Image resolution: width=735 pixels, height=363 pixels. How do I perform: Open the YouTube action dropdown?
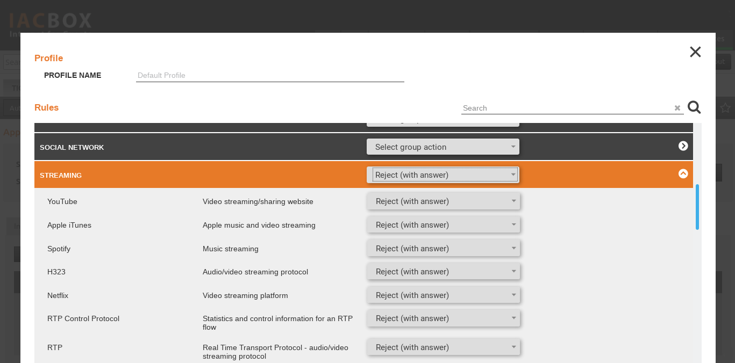tap(444, 201)
